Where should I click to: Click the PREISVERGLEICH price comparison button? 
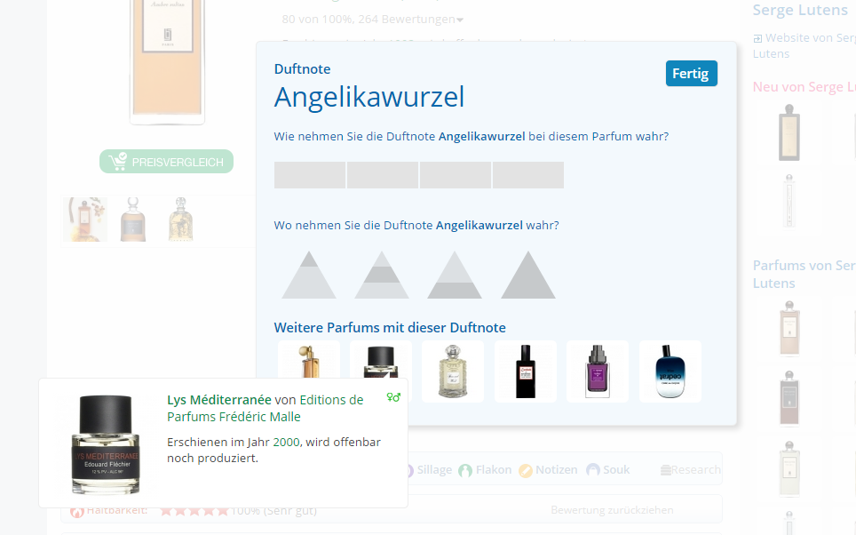click(x=167, y=162)
